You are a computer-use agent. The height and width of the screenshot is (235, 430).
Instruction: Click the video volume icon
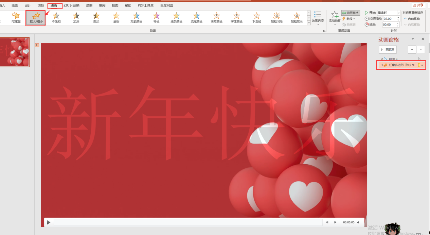click(x=358, y=222)
